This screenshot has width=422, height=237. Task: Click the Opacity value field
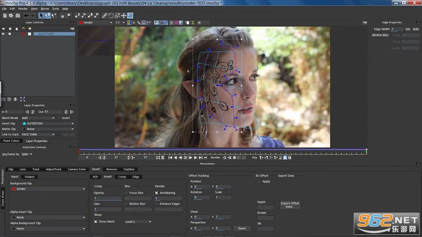[107, 198]
